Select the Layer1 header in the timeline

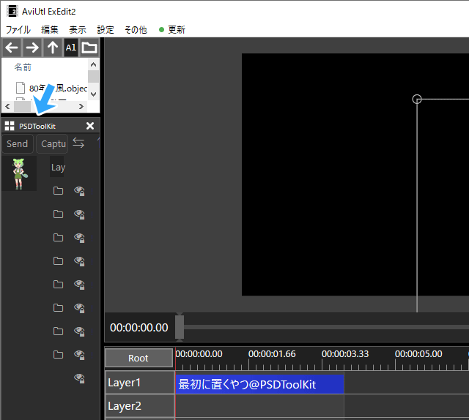tap(140, 383)
